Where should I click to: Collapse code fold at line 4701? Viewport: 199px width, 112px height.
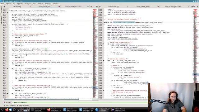[x=8, y=12]
